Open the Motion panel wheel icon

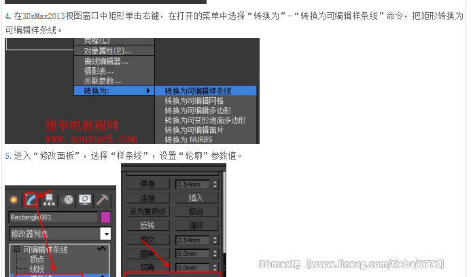coord(69,200)
